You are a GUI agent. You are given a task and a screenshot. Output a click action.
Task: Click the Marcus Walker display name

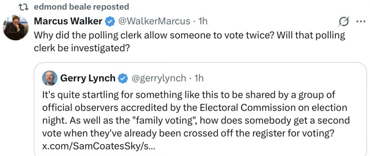click(x=68, y=21)
